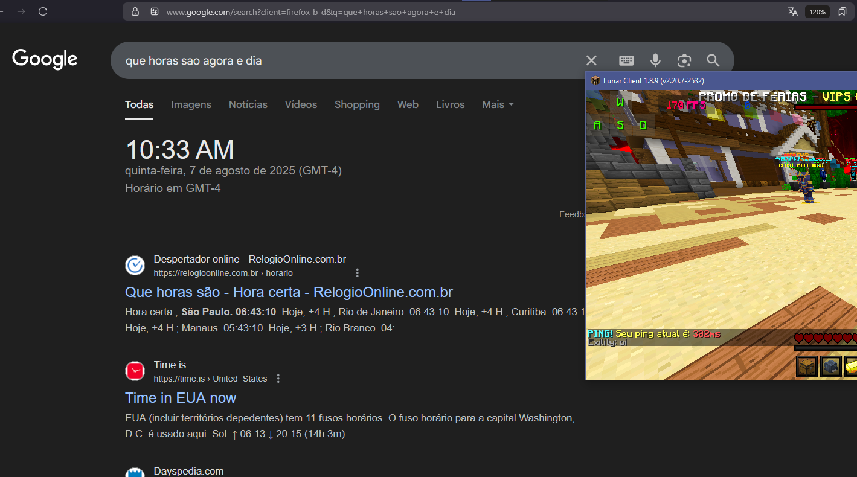Image resolution: width=857 pixels, height=477 pixels.
Task: Switch to the Web tab
Action: [x=408, y=104]
